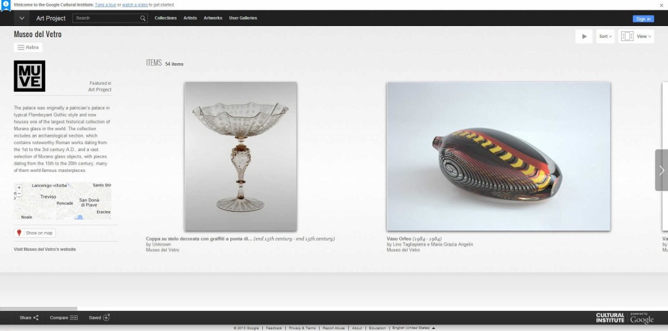Open the watch a video link
Screen dimensions: 668x331
(135, 5)
